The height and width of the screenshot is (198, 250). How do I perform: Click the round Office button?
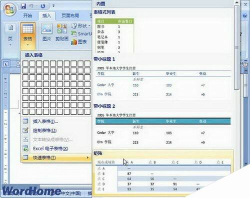click(x=9, y=9)
